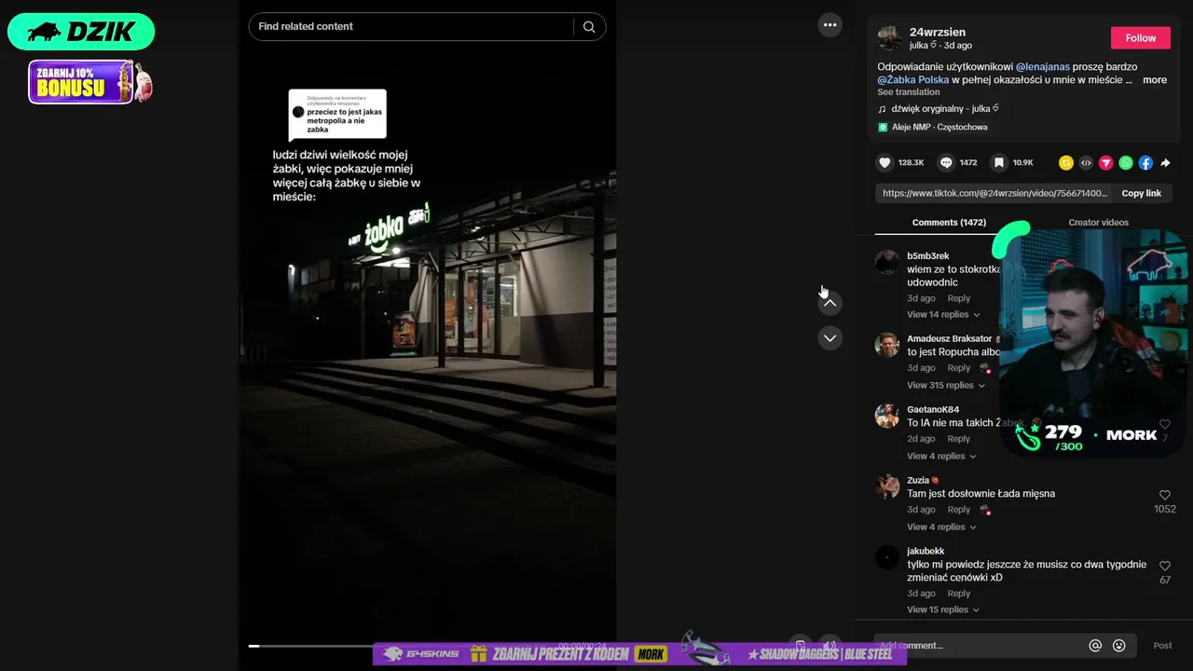The image size is (1193, 671).
Task: Seek using the video progress bar
Action: [x=429, y=646]
